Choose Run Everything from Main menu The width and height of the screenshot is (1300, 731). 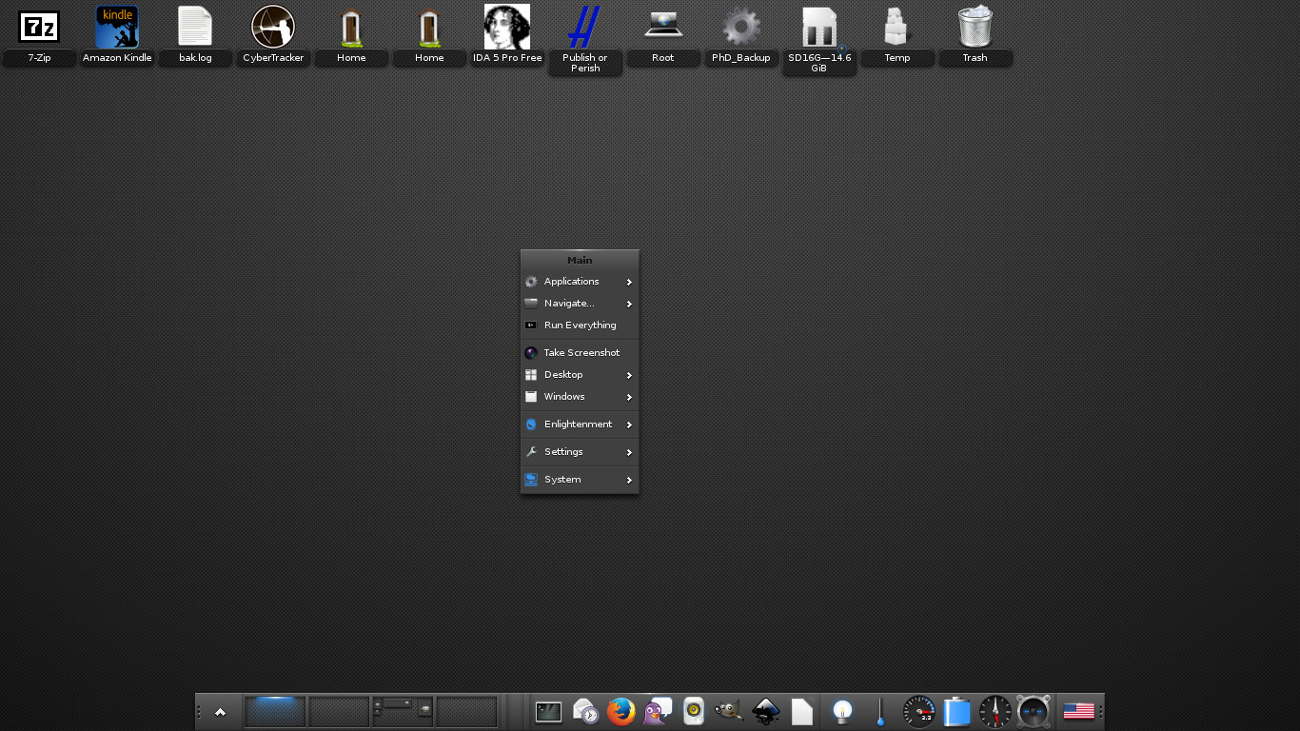pyautogui.click(x=579, y=326)
